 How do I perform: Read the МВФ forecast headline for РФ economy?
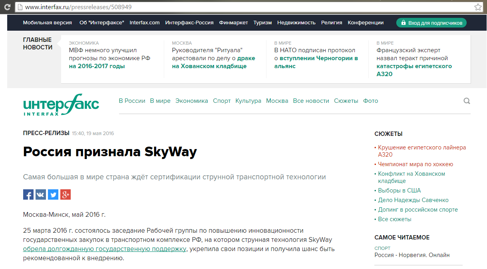tap(109, 58)
